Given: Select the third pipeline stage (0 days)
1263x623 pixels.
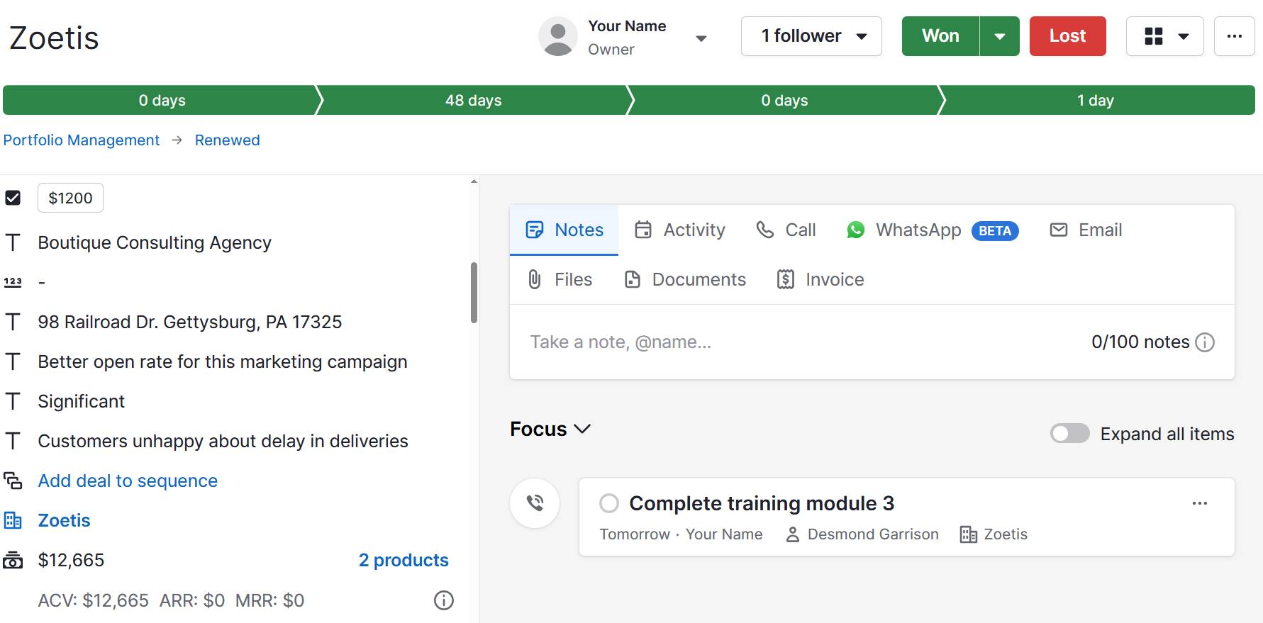Looking at the screenshot, I should pos(784,100).
